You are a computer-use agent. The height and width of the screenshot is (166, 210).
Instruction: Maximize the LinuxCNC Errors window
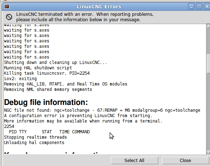click(199, 6)
